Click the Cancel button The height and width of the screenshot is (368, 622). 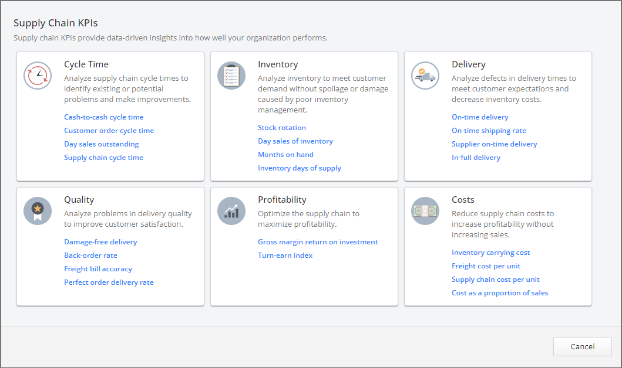pos(582,346)
